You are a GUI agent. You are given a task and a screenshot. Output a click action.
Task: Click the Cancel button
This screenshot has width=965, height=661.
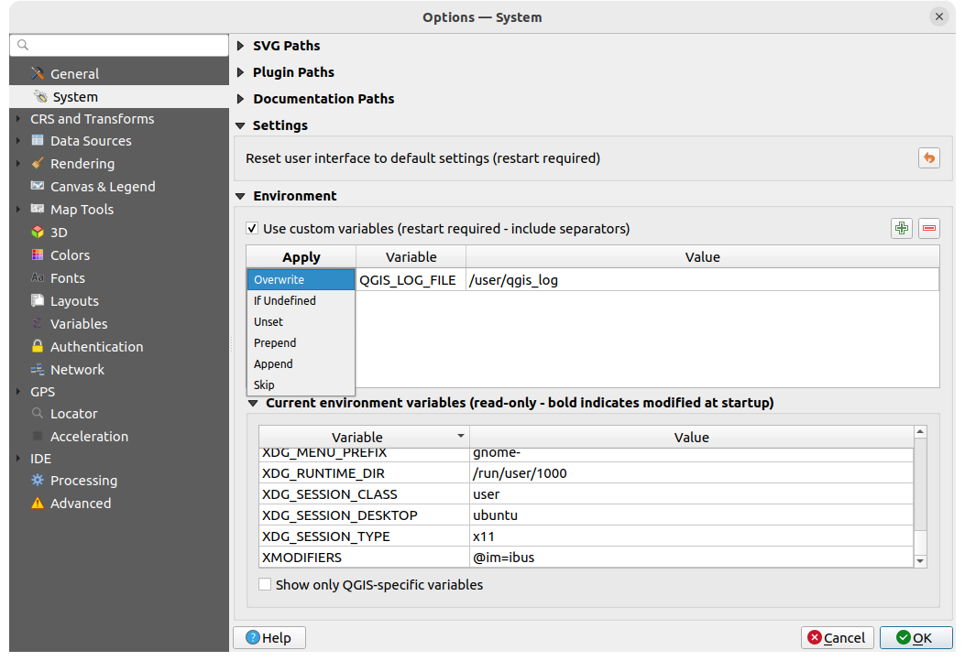837,638
